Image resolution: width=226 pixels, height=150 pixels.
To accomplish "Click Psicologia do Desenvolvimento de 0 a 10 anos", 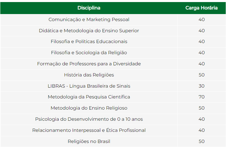I will (89, 119).
